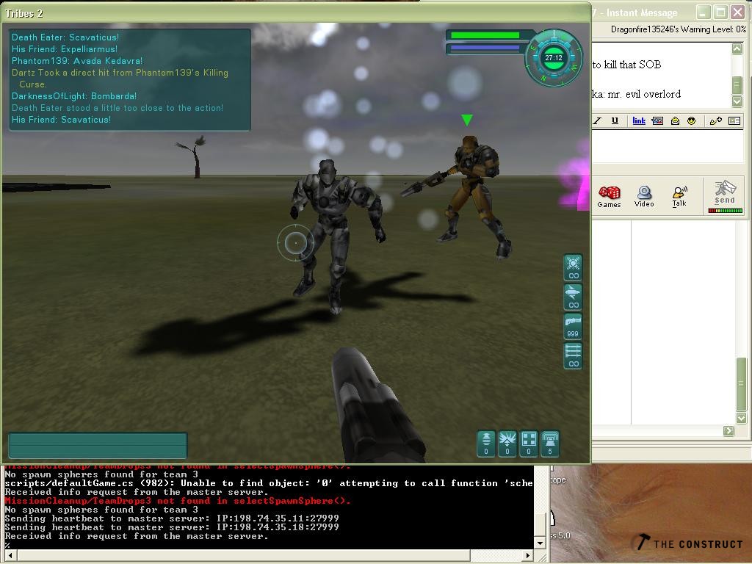Click the conversation pane scroll up arrow

coord(737,48)
